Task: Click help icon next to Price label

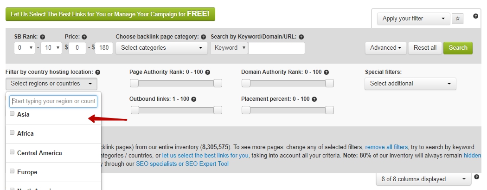Action: coord(84,37)
